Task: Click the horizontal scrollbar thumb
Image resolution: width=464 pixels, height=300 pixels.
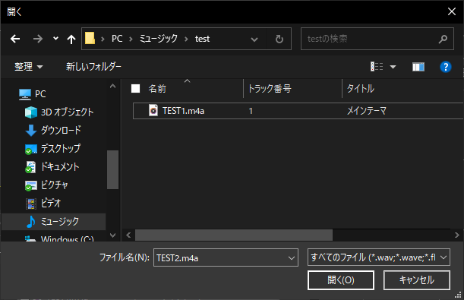Action: (x=234, y=235)
